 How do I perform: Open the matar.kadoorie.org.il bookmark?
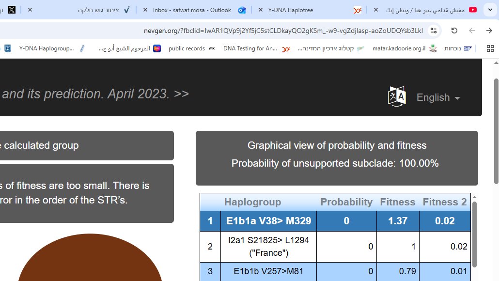[x=405, y=48]
